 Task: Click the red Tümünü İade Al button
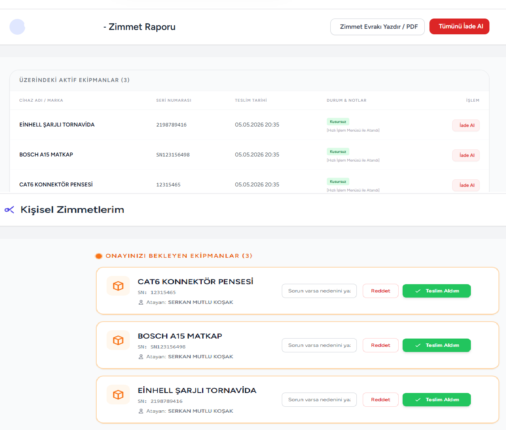pos(459,26)
